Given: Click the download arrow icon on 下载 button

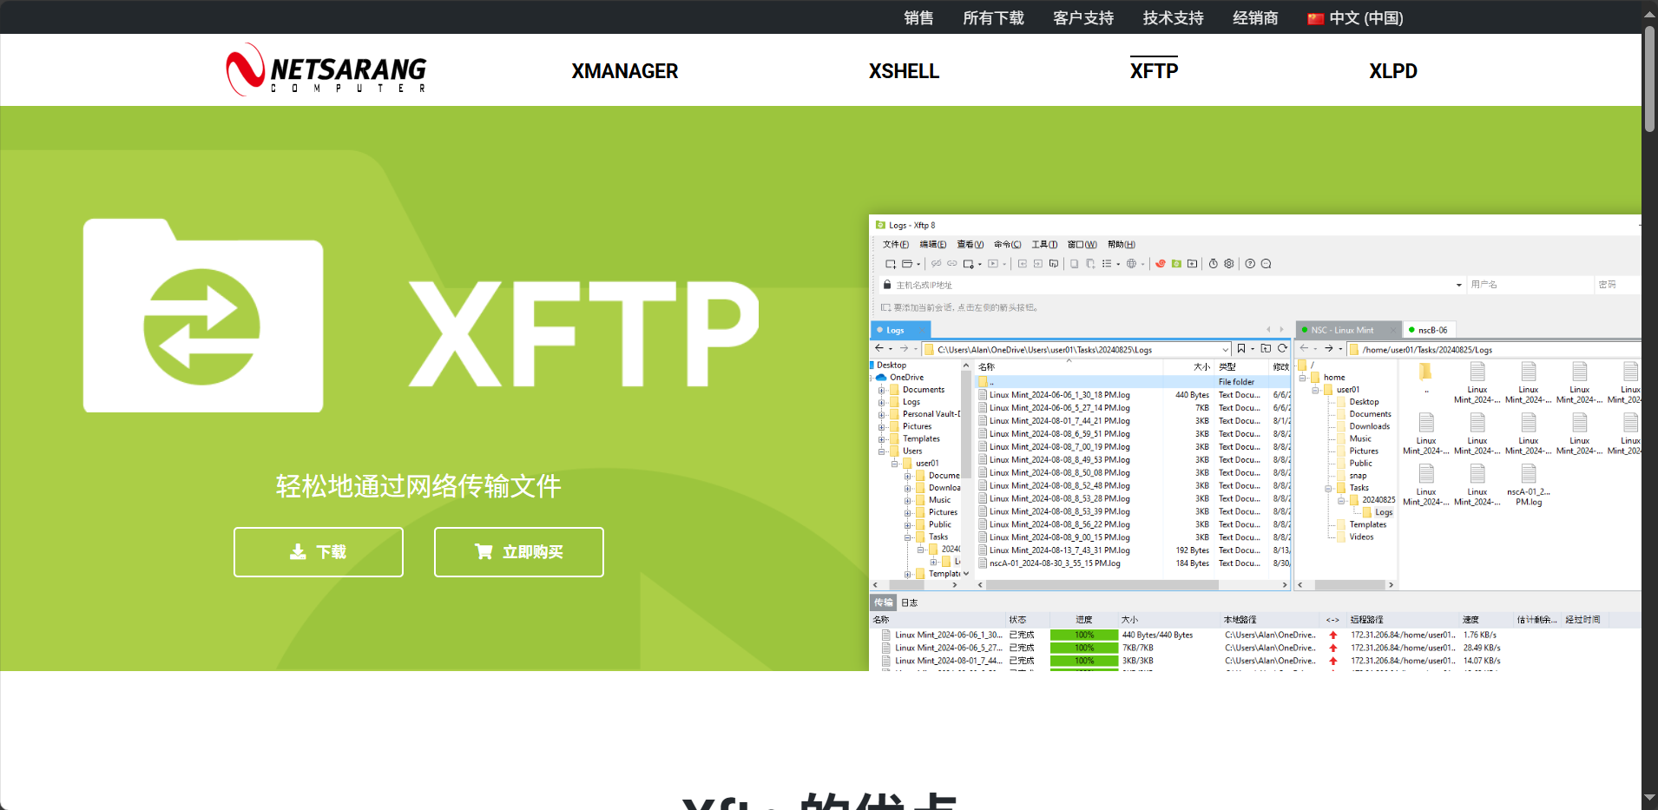Looking at the screenshot, I should [298, 552].
